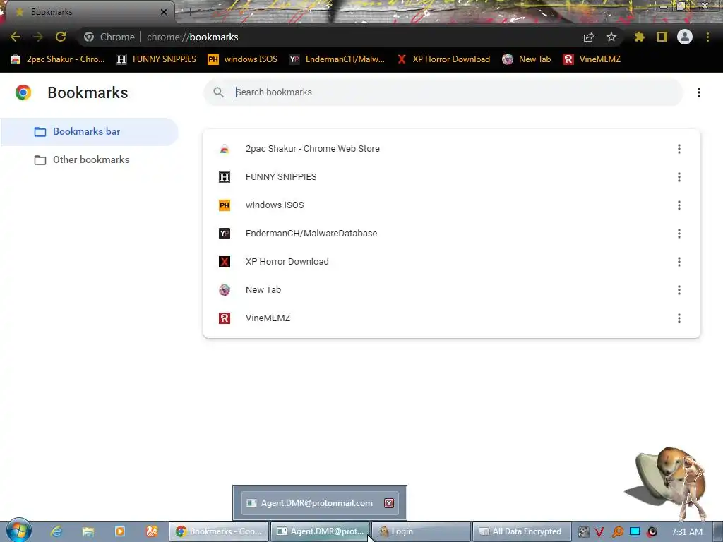
Task: Switch to Bookmarks - Google Chrome taskbar button
Action: pyautogui.click(x=219, y=531)
